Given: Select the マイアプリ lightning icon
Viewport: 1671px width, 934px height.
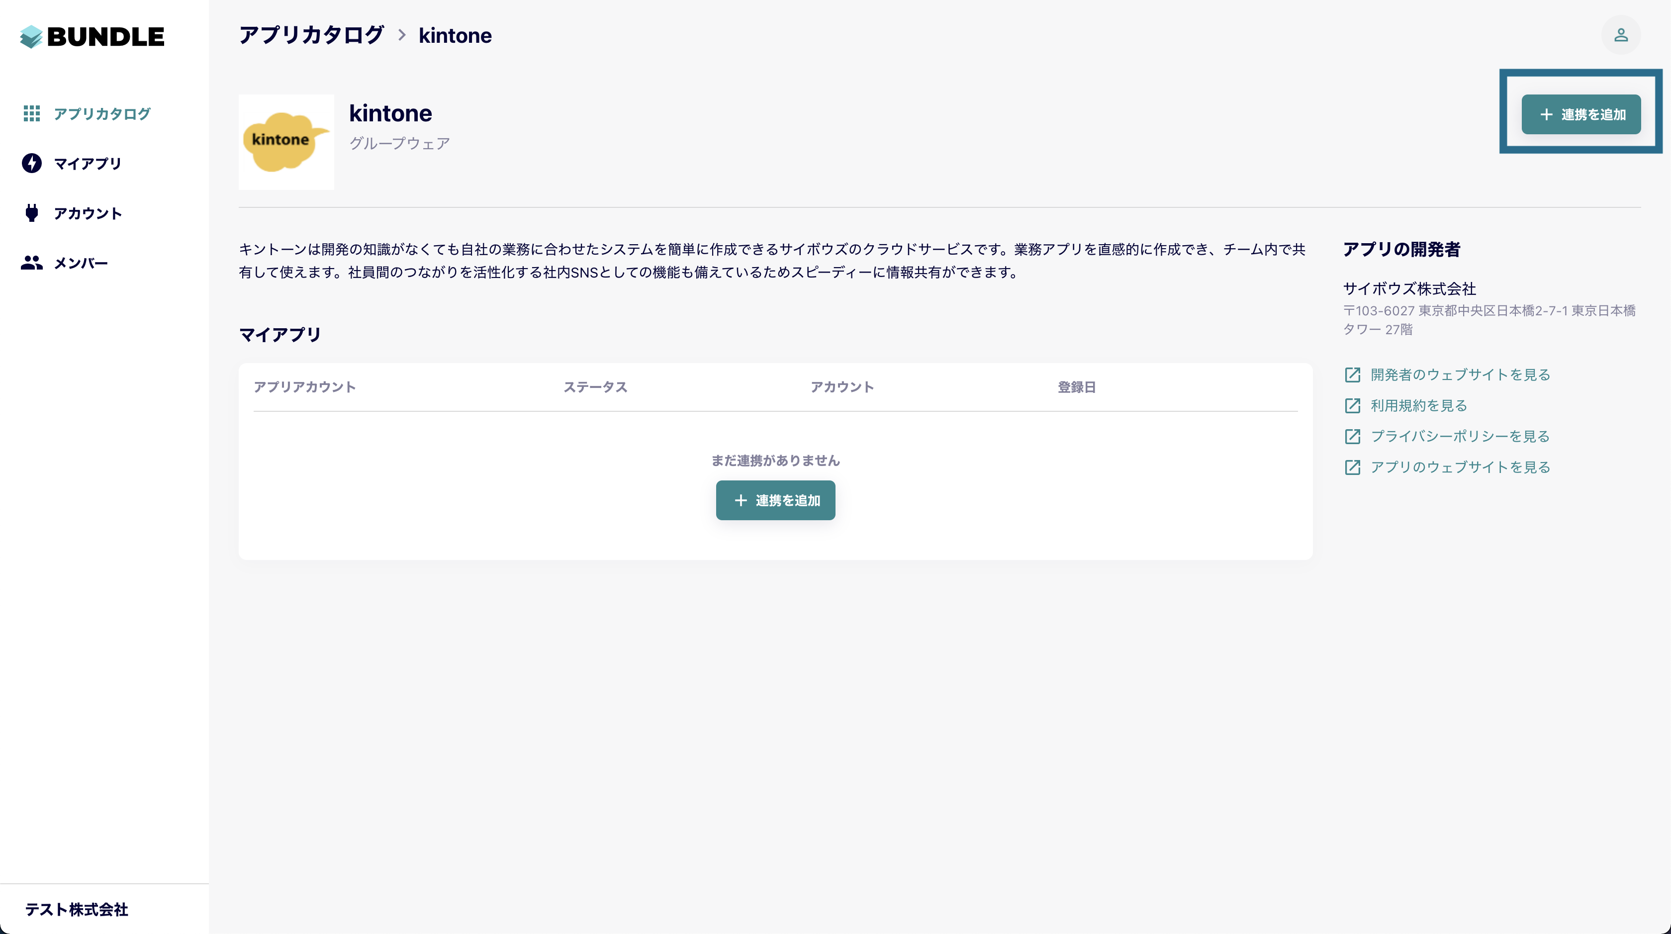Looking at the screenshot, I should click(x=32, y=164).
